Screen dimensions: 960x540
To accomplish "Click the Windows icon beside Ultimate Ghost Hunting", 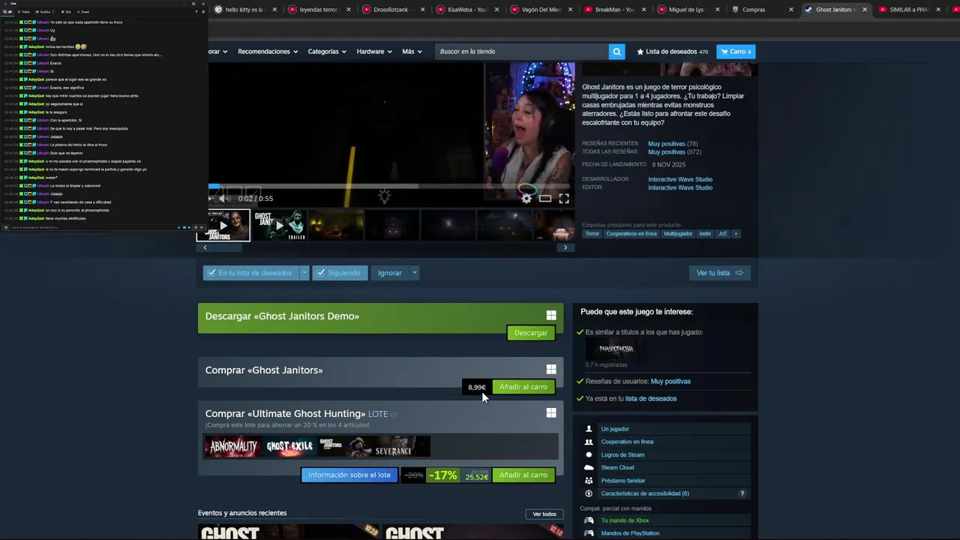I will pyautogui.click(x=551, y=413).
